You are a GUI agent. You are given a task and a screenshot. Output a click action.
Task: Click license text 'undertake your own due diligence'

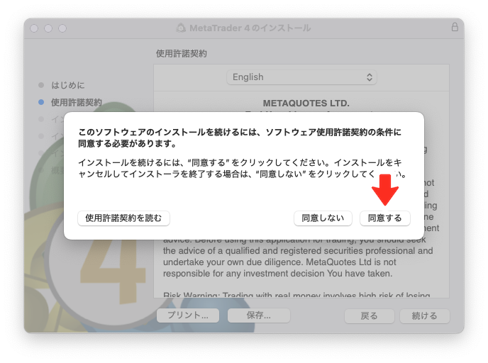click(233, 262)
